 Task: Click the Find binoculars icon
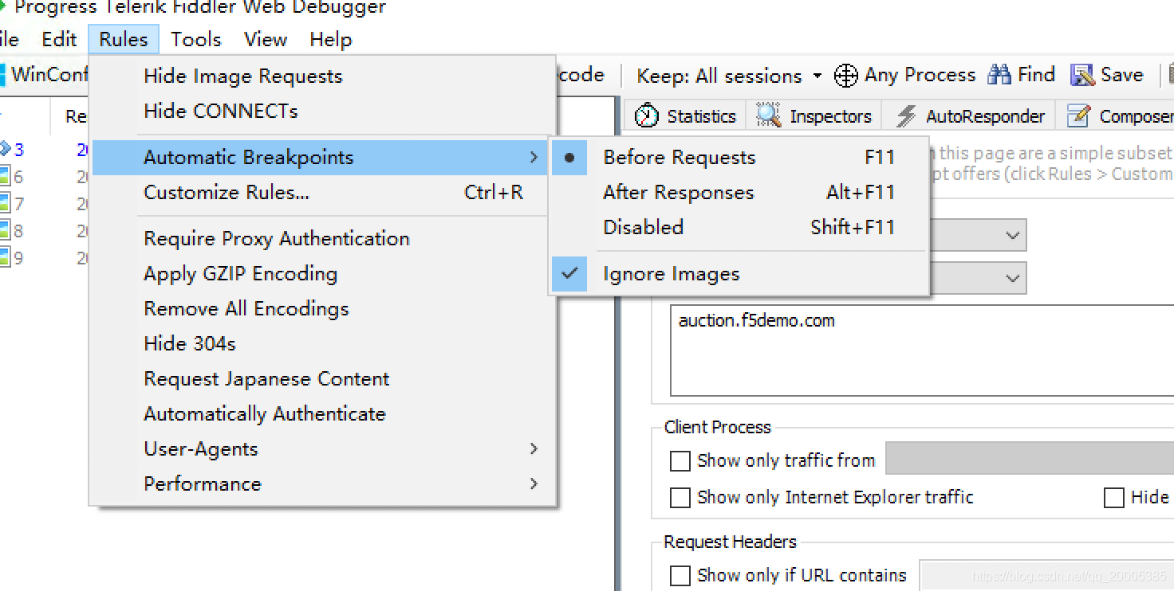tap(999, 75)
